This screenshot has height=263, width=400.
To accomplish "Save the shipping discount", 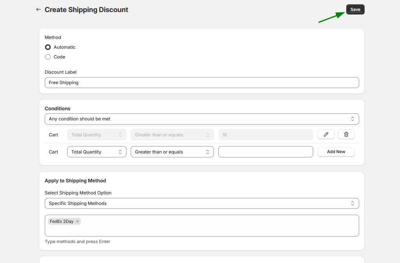I will (x=355, y=9).
